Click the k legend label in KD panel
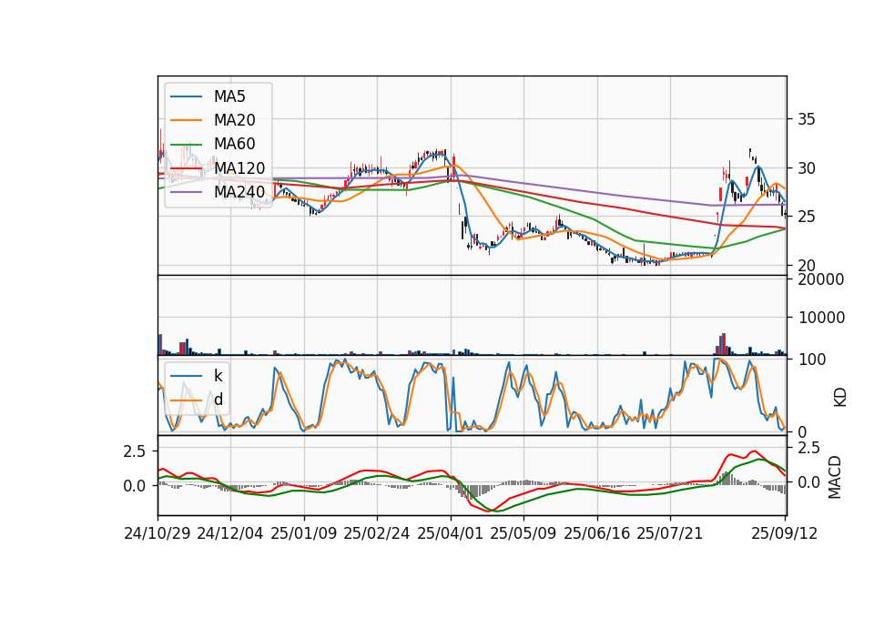The height and width of the screenshot is (628, 874). (218, 376)
